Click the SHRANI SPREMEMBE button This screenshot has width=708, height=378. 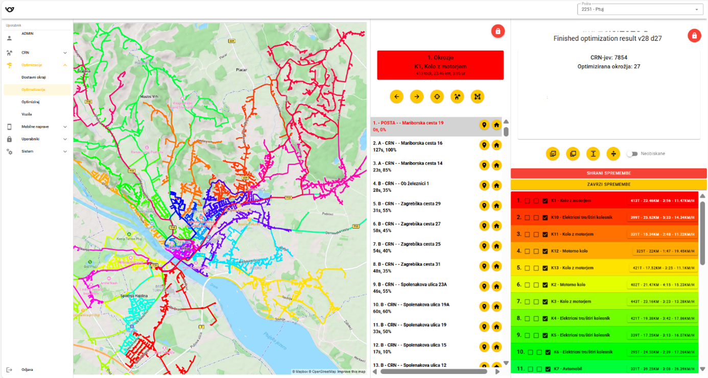[608, 173]
